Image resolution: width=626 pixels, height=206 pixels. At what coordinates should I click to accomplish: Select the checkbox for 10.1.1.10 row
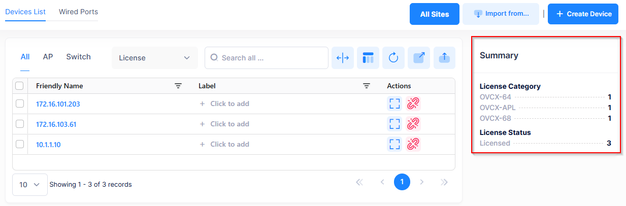coord(20,144)
